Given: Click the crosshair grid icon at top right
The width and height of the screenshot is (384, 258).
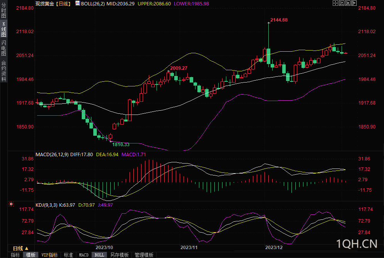Looking at the screenshot, I should [335, 3].
